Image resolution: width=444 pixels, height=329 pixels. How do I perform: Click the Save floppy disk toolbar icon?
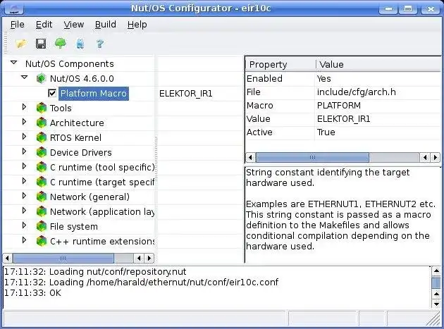(41, 44)
